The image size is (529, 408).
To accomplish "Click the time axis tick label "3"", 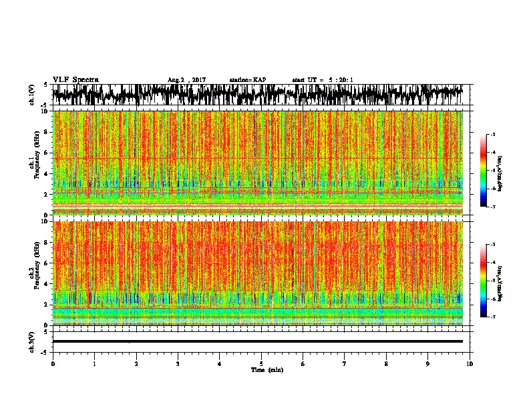I will pyautogui.click(x=178, y=364).
